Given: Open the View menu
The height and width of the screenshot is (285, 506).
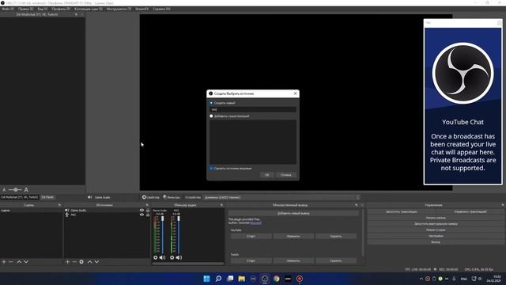Looking at the screenshot, I should (x=42, y=9).
